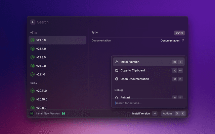Select the v21.1.0 version

[57, 74]
